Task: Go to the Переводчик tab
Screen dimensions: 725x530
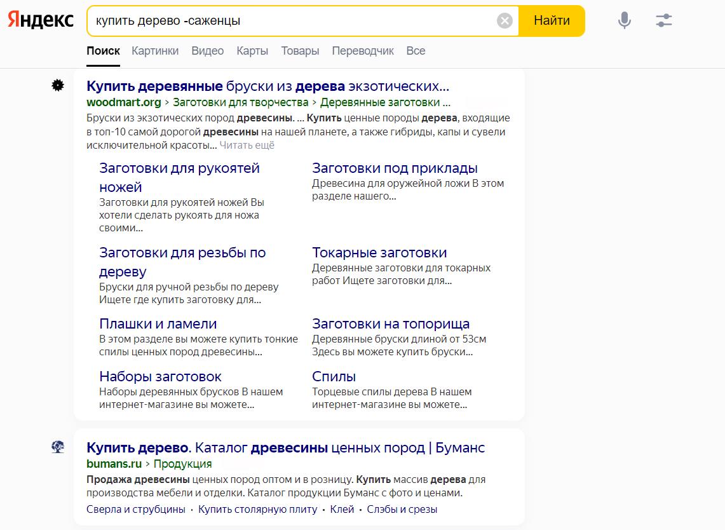Action: [363, 51]
